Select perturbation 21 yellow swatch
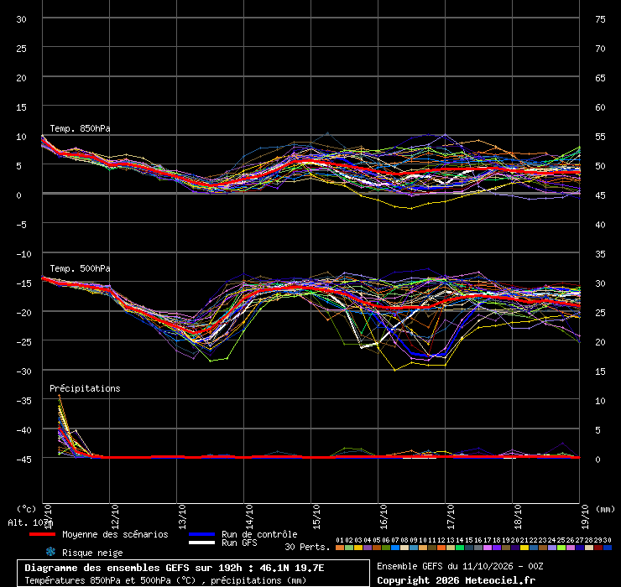Viewport: 621px width, 587px height. tap(524, 548)
